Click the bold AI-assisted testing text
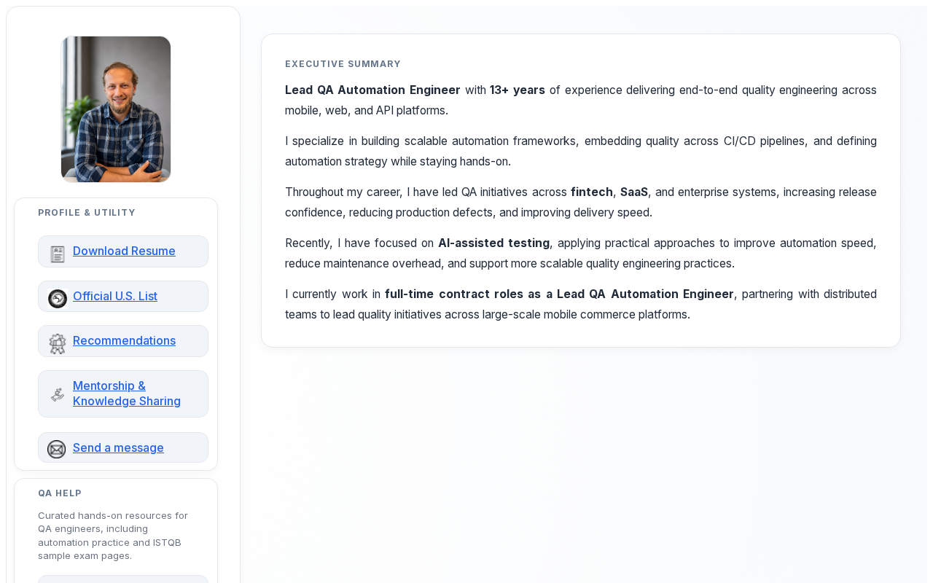933x583 pixels. (493, 243)
